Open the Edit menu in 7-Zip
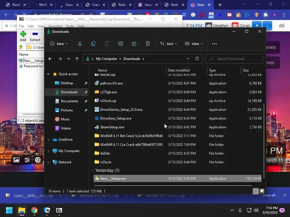The image size is (290, 217). pos(31,26)
